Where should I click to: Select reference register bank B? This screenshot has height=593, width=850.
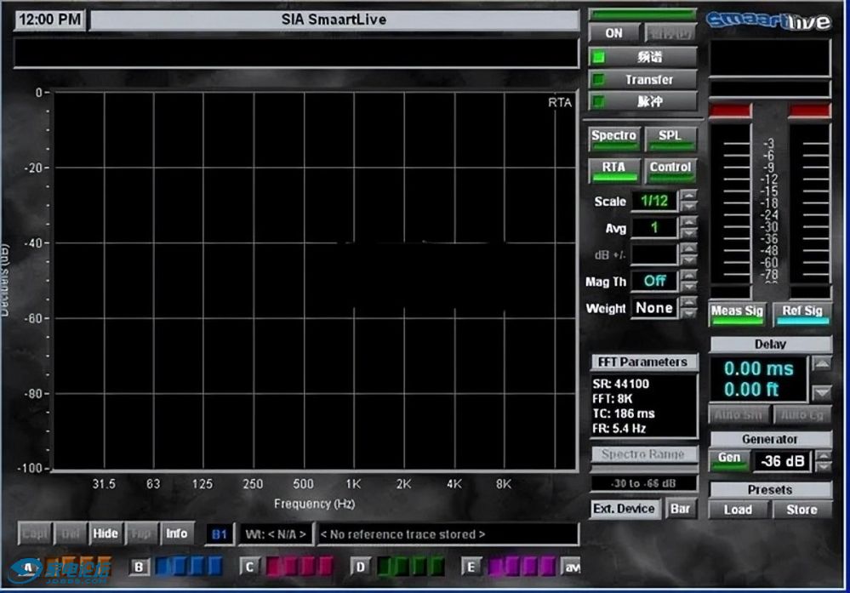click(x=139, y=567)
